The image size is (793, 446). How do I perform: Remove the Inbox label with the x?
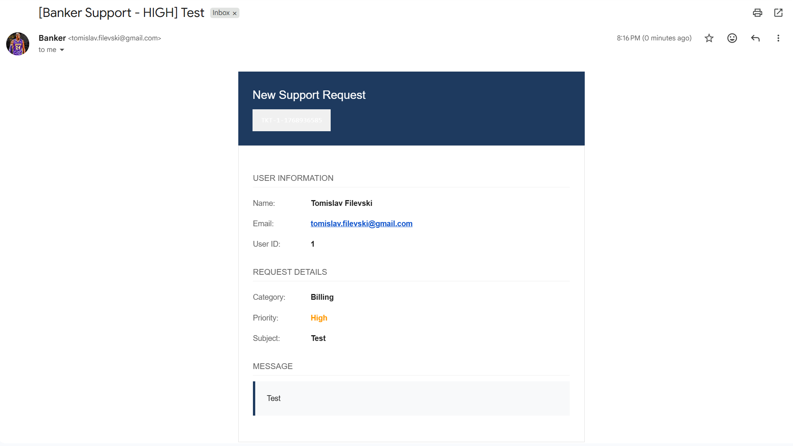point(234,13)
